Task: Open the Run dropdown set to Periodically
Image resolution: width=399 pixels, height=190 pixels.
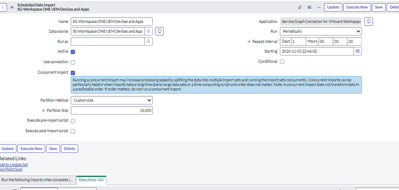Action: pyautogui.click(x=321, y=31)
